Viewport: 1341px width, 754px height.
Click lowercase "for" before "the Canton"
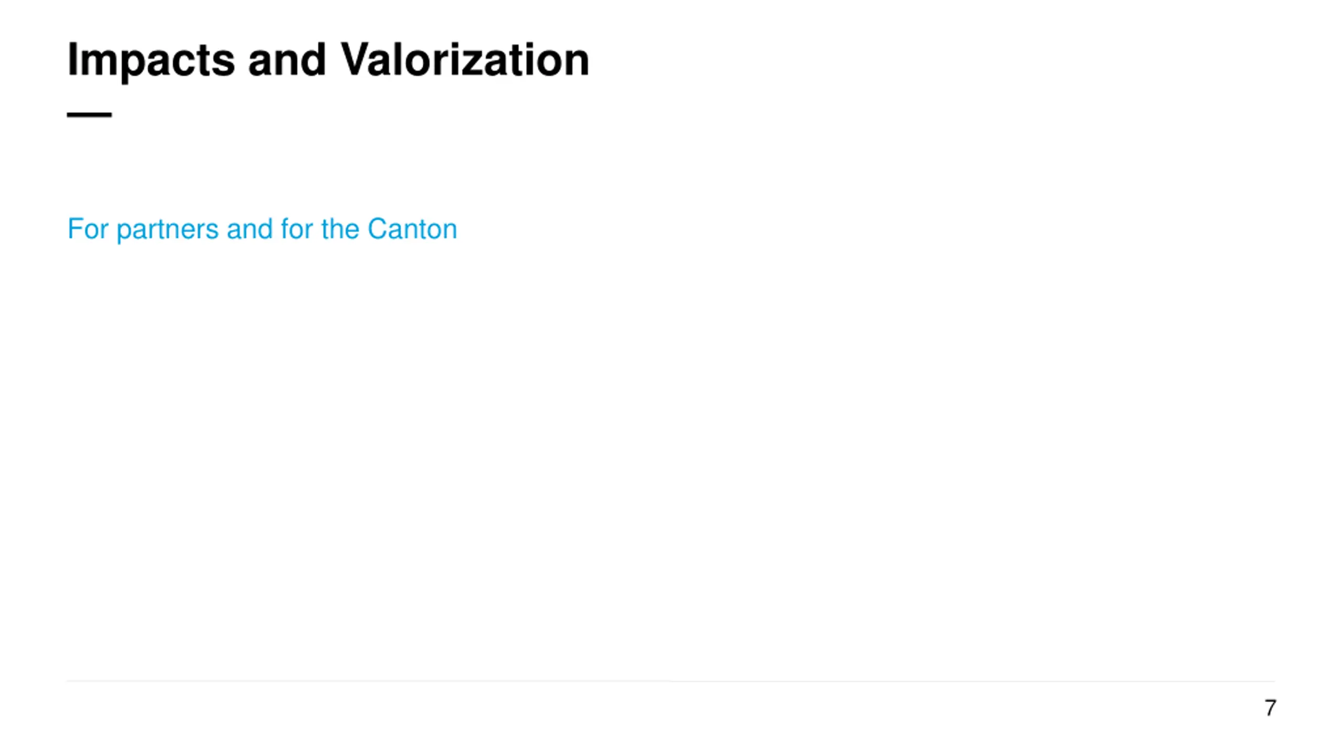pyautogui.click(x=297, y=229)
